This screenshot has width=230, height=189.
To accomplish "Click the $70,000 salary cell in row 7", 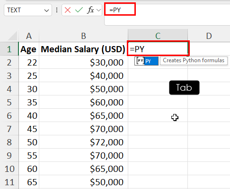I will pos(83,129).
